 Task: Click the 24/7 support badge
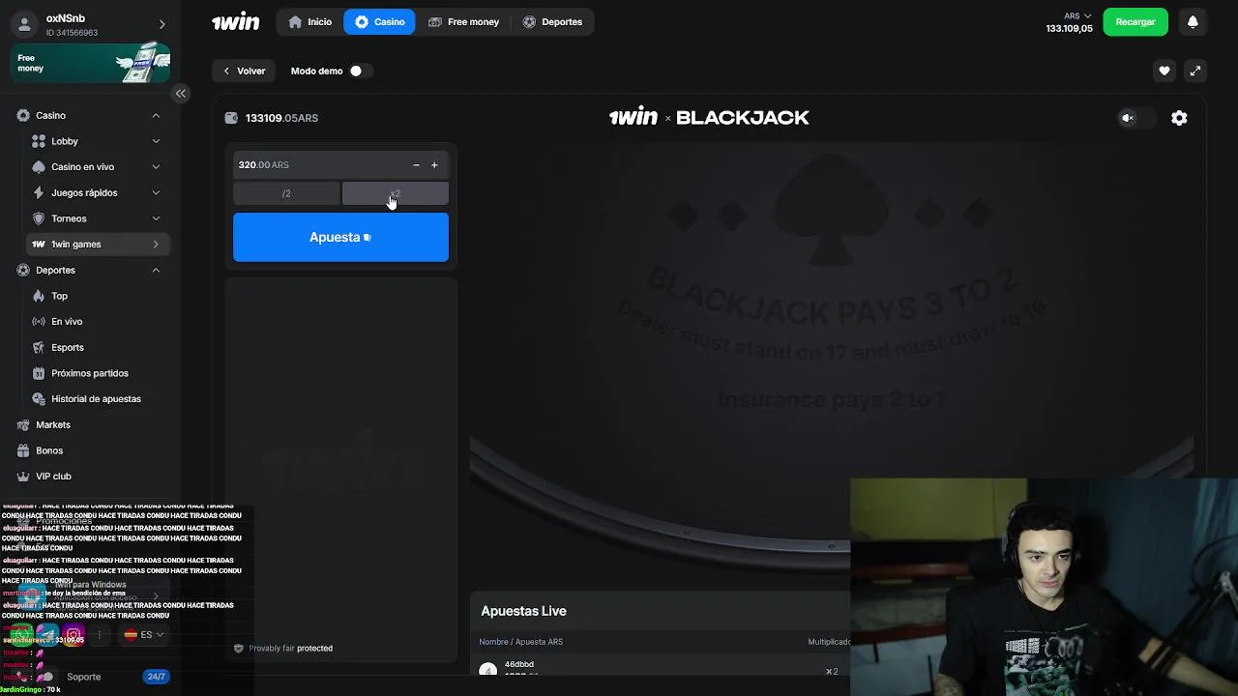point(156,677)
